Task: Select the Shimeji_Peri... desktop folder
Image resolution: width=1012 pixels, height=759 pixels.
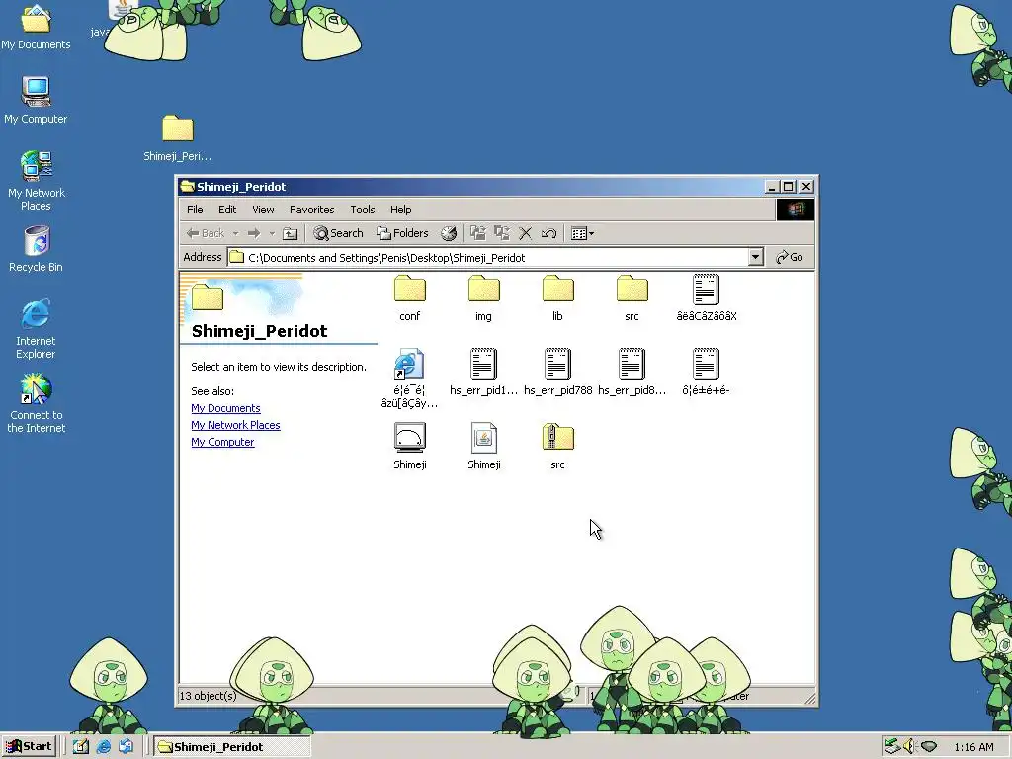Action: coord(178,138)
